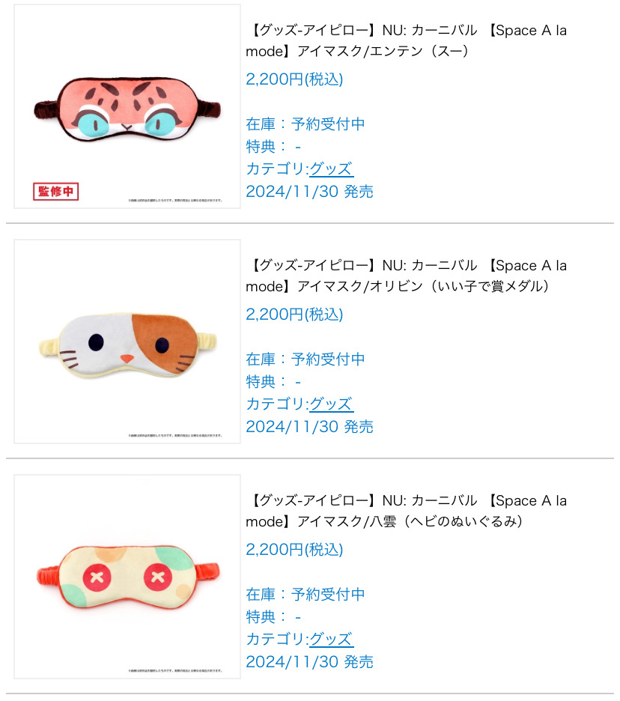
Task: Open the エンテン (スー) eye mask product image
Action: click(127, 106)
